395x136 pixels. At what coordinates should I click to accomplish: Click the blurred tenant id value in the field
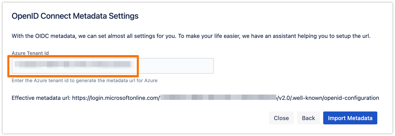[73, 64]
